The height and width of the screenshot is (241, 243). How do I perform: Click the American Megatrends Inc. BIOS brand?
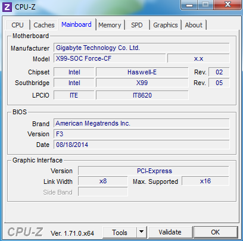tap(141, 123)
